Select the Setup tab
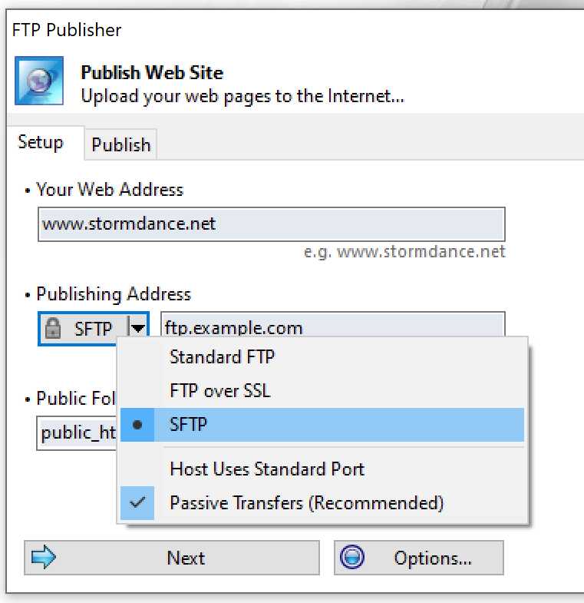The width and height of the screenshot is (584, 603). 41,142
